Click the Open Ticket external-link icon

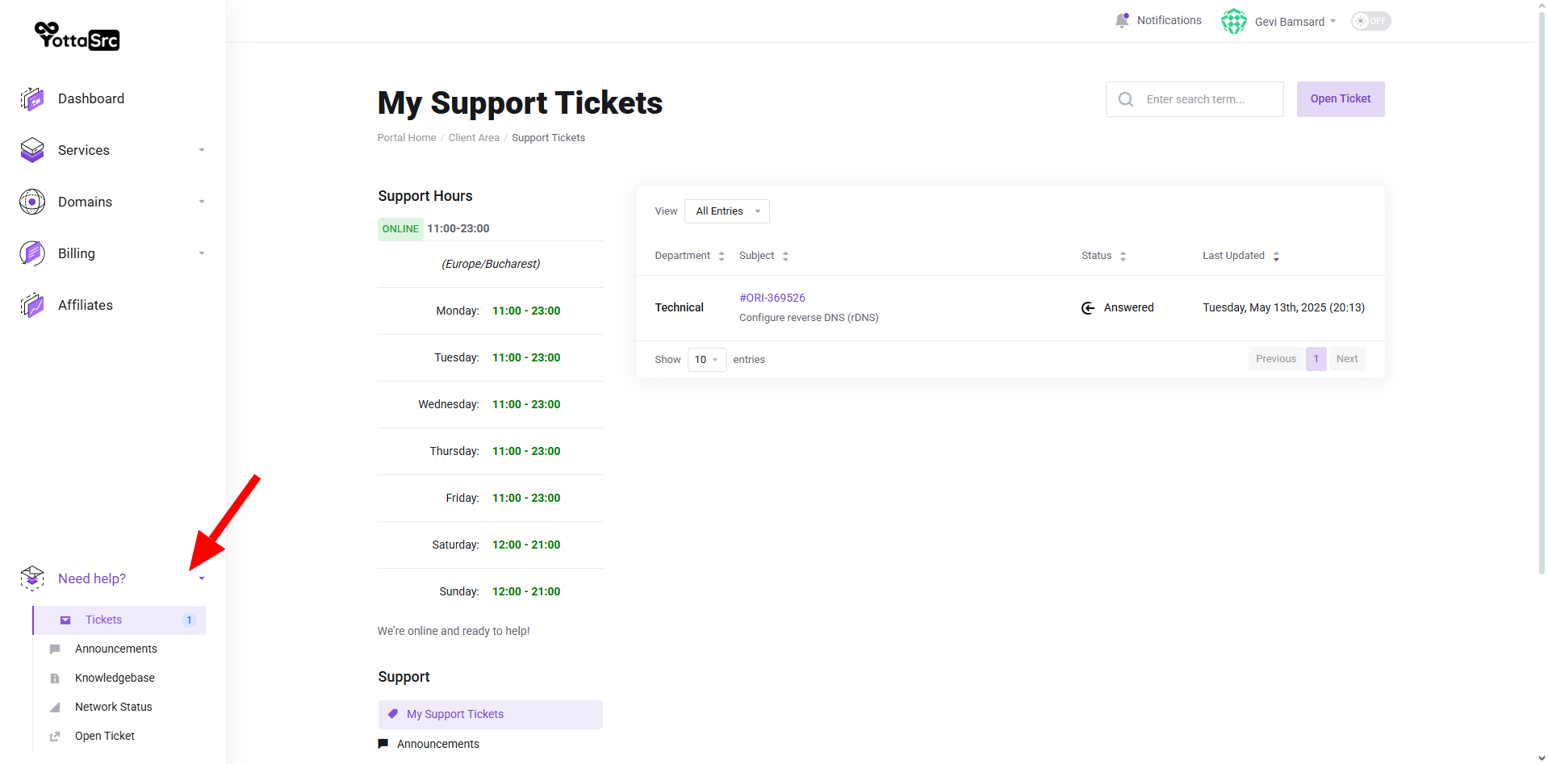pos(55,737)
